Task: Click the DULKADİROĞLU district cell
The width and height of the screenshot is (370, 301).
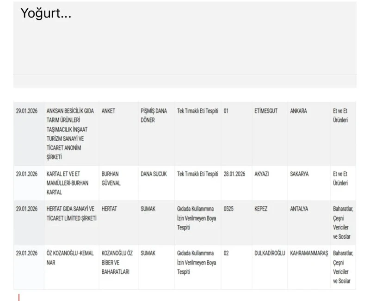Action: coord(270,253)
